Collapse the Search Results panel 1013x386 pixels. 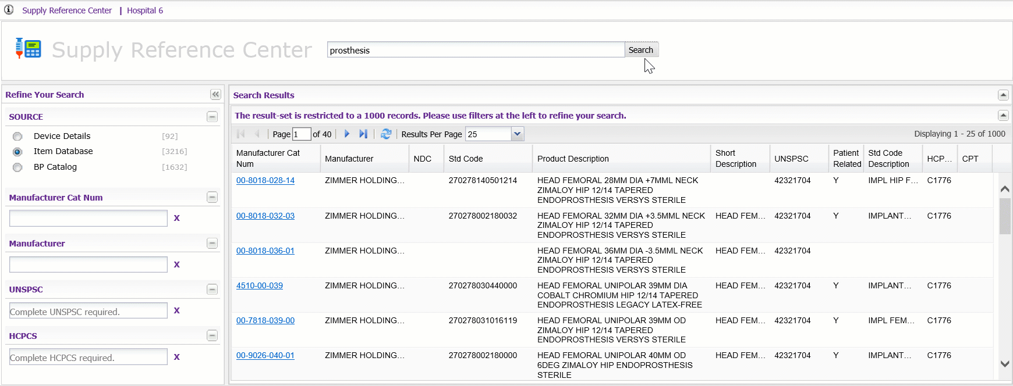(x=1003, y=95)
